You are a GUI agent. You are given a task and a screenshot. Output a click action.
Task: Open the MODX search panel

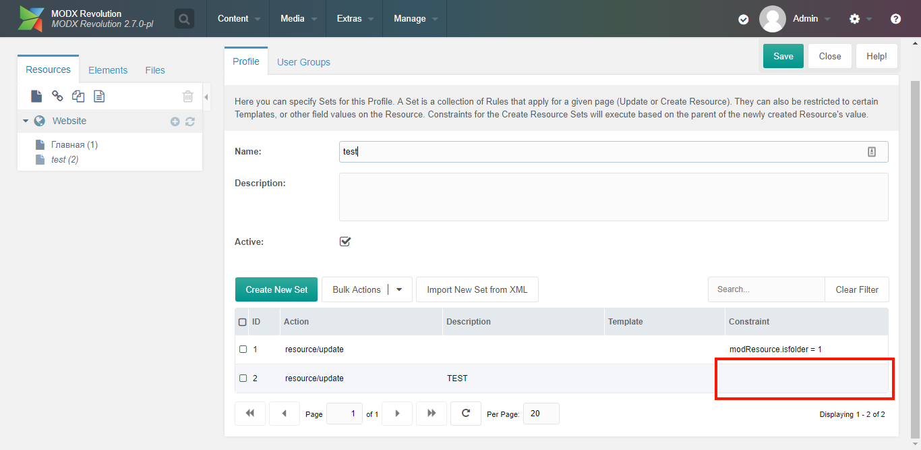point(184,18)
